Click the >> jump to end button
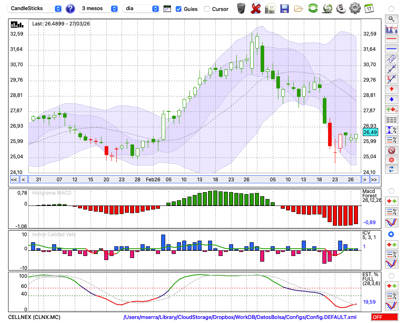The image size is (404, 323). coord(374,180)
